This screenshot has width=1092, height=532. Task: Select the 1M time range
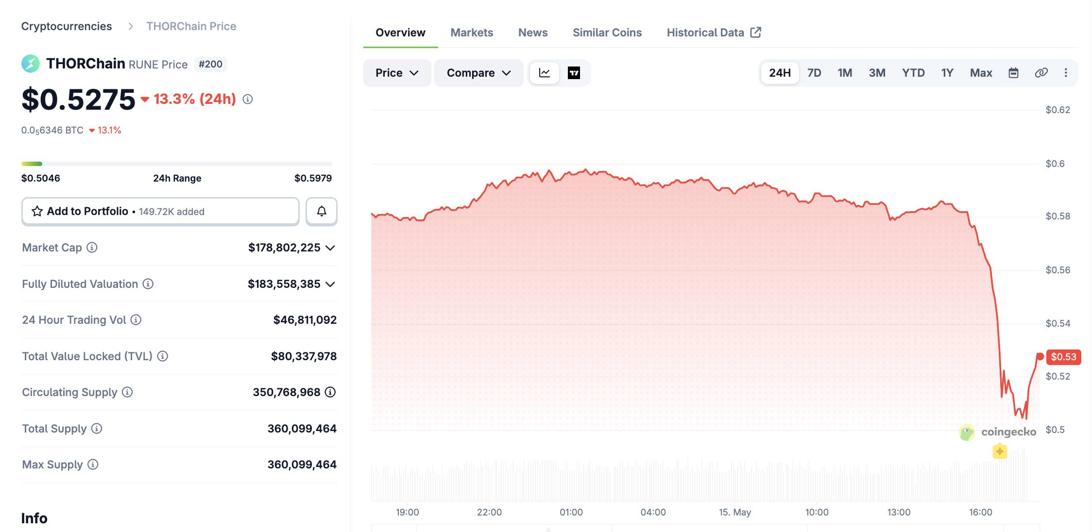(845, 73)
